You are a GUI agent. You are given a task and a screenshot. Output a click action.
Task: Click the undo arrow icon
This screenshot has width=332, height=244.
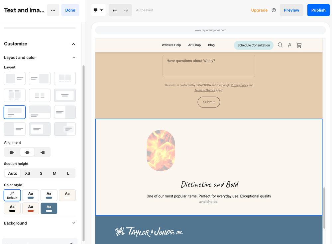pos(115,10)
